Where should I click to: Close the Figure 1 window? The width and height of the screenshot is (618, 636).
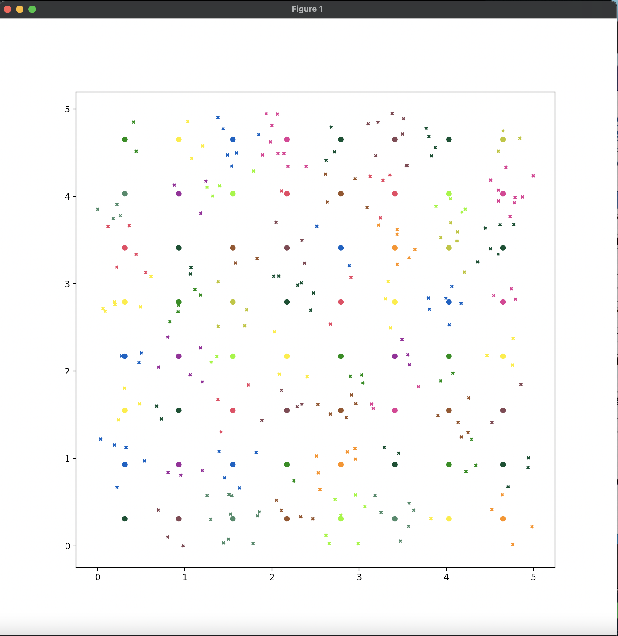coord(7,9)
